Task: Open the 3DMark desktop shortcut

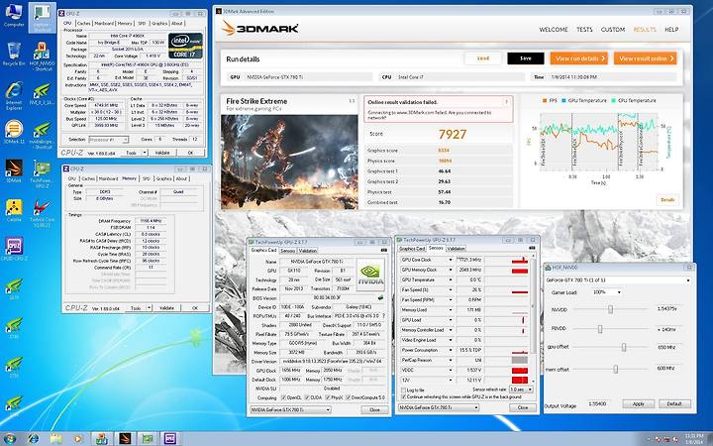Action: pos(14,170)
